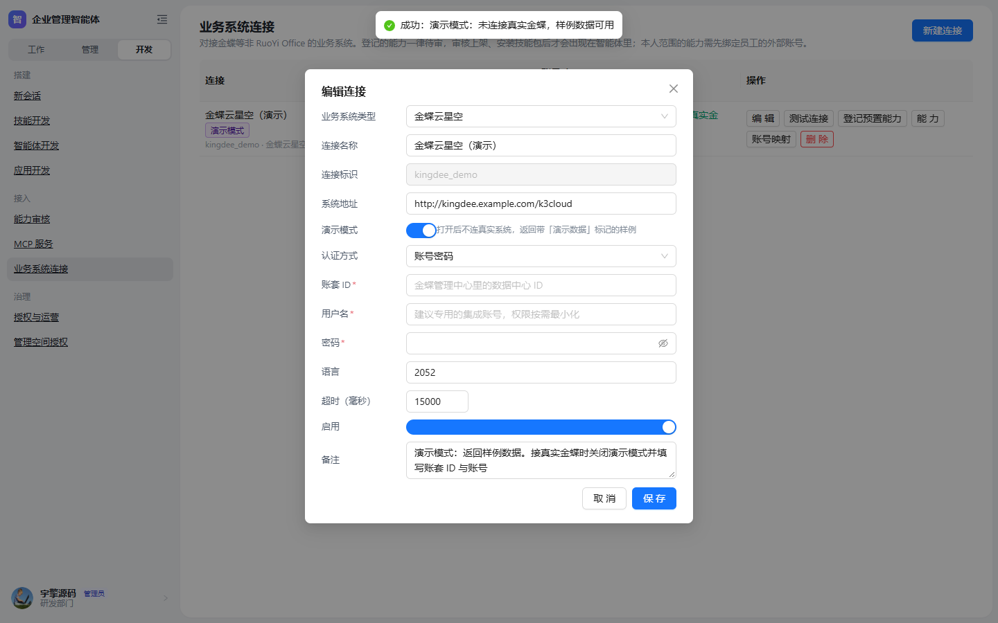Click into the 用户名 field

[541, 314]
